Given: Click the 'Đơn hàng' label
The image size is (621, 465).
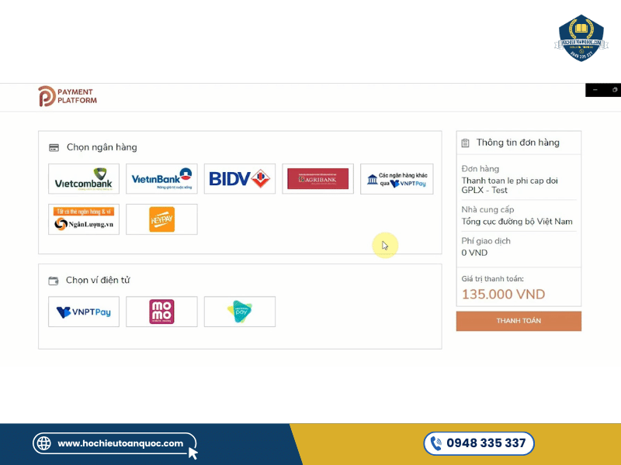Looking at the screenshot, I should tap(480, 169).
